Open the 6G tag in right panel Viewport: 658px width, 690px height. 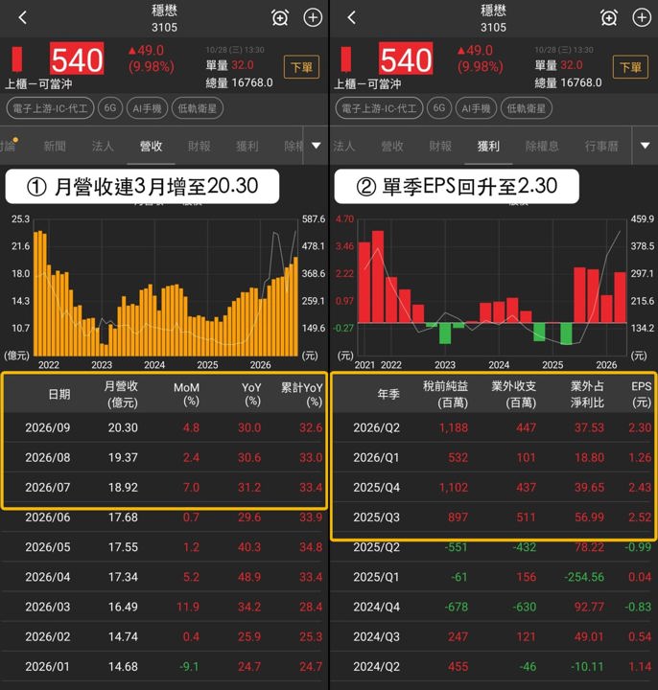coord(439,108)
